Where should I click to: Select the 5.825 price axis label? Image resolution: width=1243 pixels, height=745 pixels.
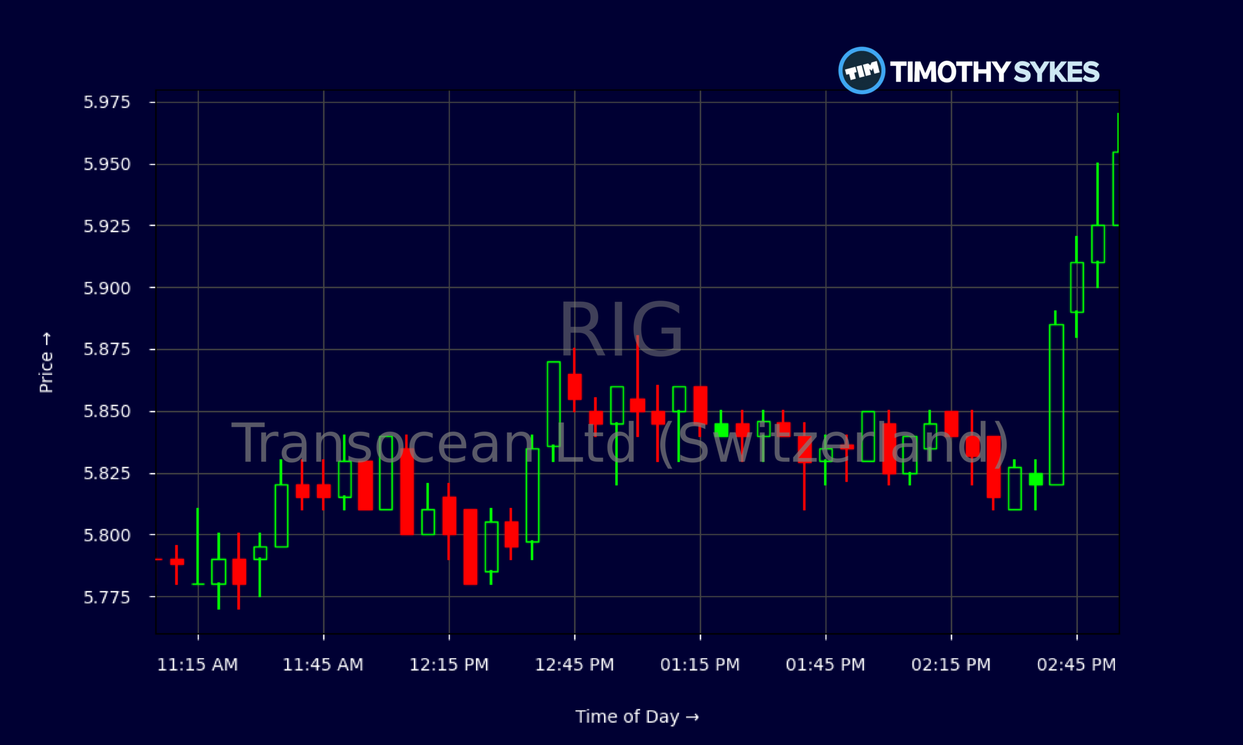click(106, 473)
